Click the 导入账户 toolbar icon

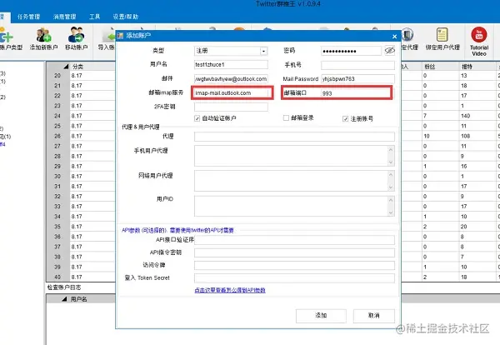point(107,39)
